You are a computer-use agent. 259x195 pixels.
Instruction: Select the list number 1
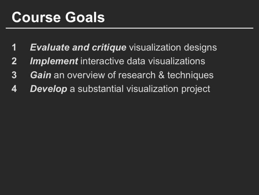coord(14,47)
